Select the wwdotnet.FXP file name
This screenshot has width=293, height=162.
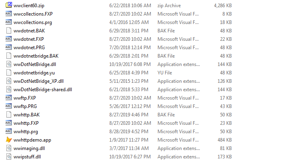pyautogui.click(x=29, y=39)
